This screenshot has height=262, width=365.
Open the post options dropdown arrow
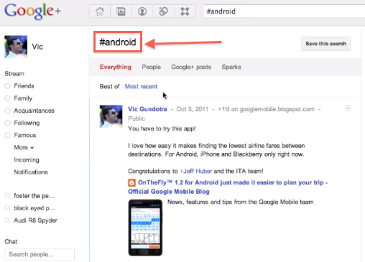348,108
